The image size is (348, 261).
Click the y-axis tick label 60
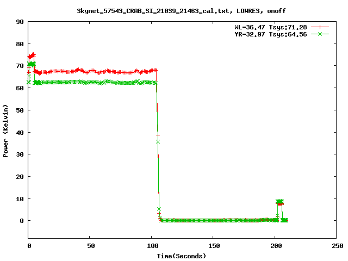pos(20,88)
